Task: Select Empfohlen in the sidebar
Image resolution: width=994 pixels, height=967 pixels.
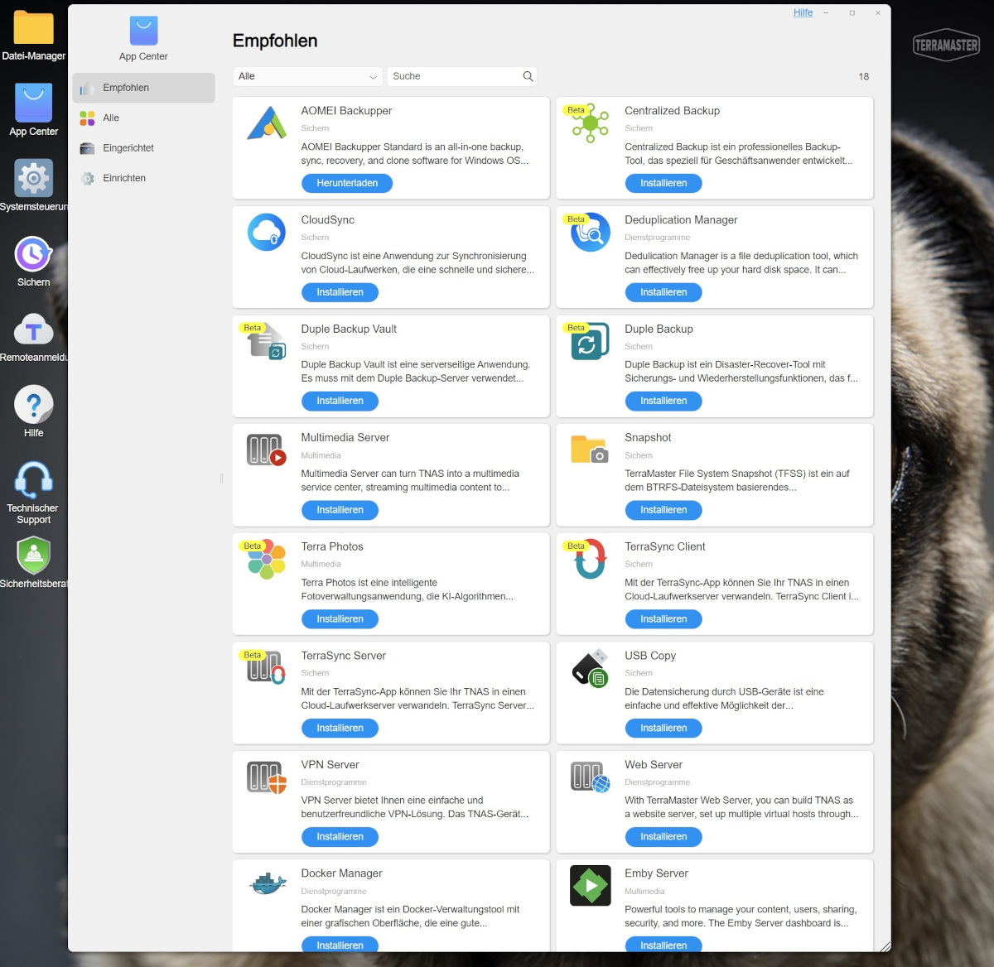Action: tap(144, 88)
